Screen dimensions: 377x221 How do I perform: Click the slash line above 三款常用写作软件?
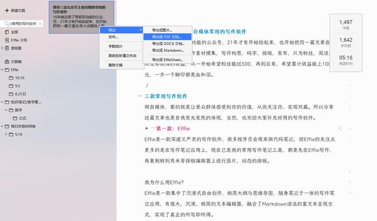(147, 85)
